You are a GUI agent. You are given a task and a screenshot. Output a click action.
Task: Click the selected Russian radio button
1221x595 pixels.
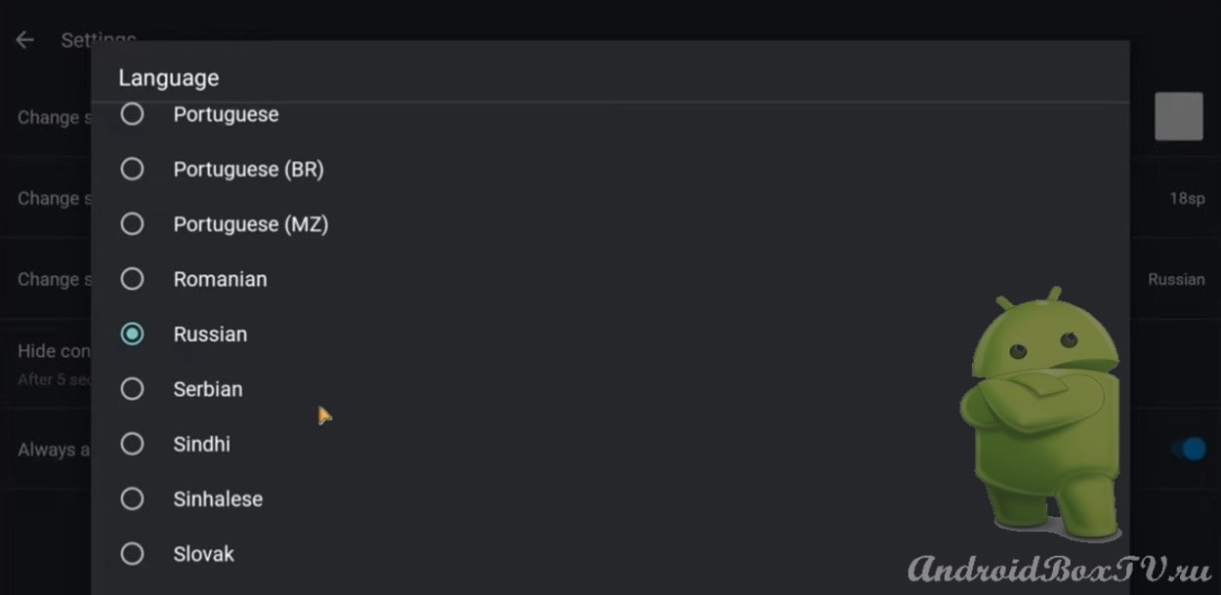point(132,334)
